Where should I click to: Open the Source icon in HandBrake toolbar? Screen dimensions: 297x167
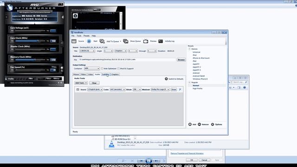pos(74,41)
